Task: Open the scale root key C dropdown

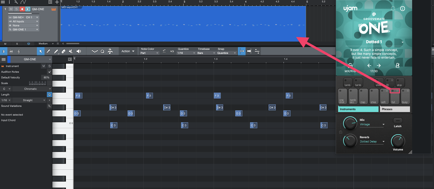Action: (6, 89)
